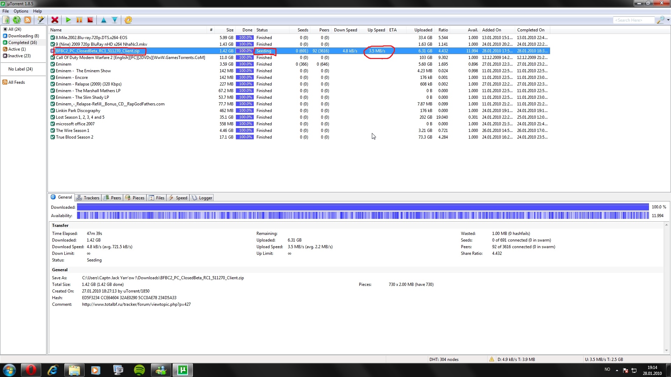Sort by the Name column header
The width and height of the screenshot is (671, 377).
click(x=128, y=30)
